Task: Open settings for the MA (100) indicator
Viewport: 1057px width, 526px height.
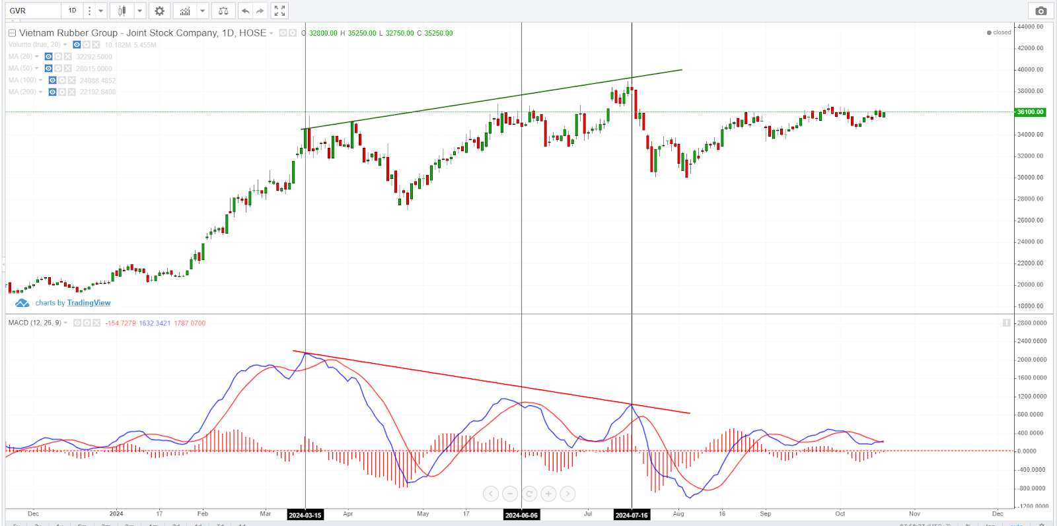Action: (62, 81)
